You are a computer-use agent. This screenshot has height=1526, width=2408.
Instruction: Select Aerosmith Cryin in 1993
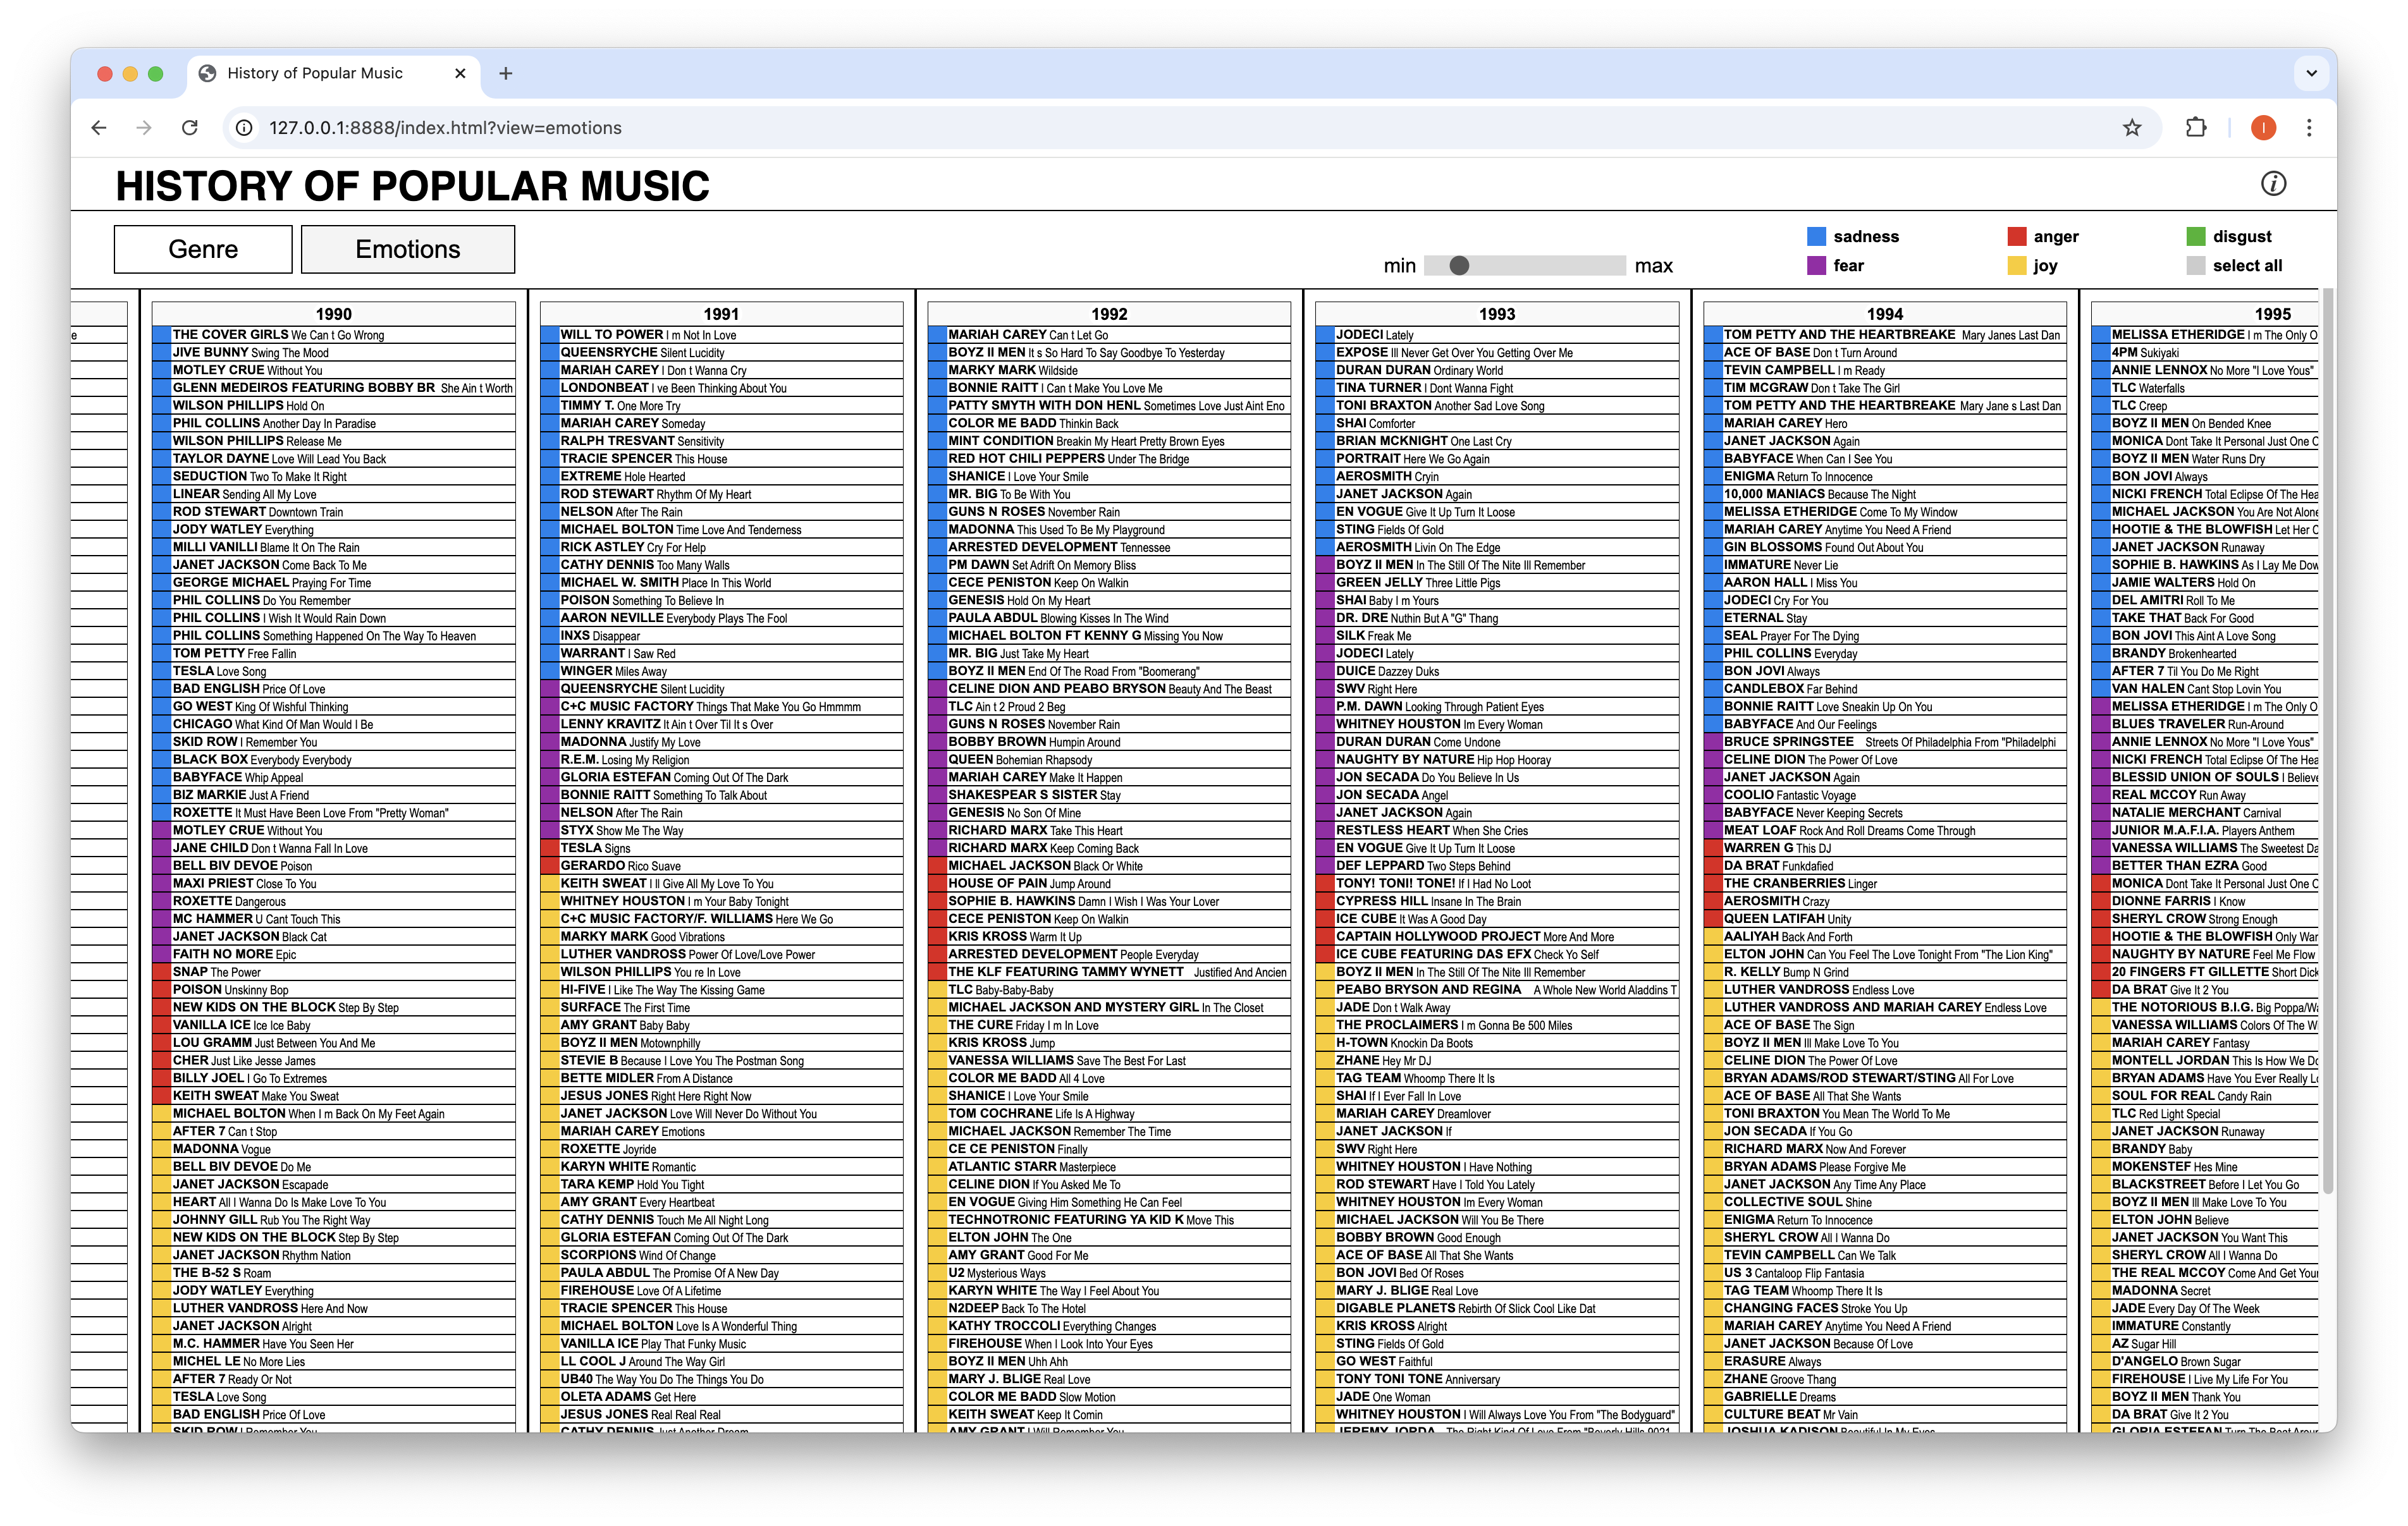click(1497, 477)
